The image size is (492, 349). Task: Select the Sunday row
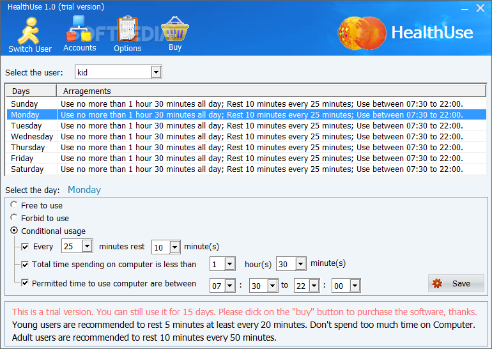coord(246,104)
